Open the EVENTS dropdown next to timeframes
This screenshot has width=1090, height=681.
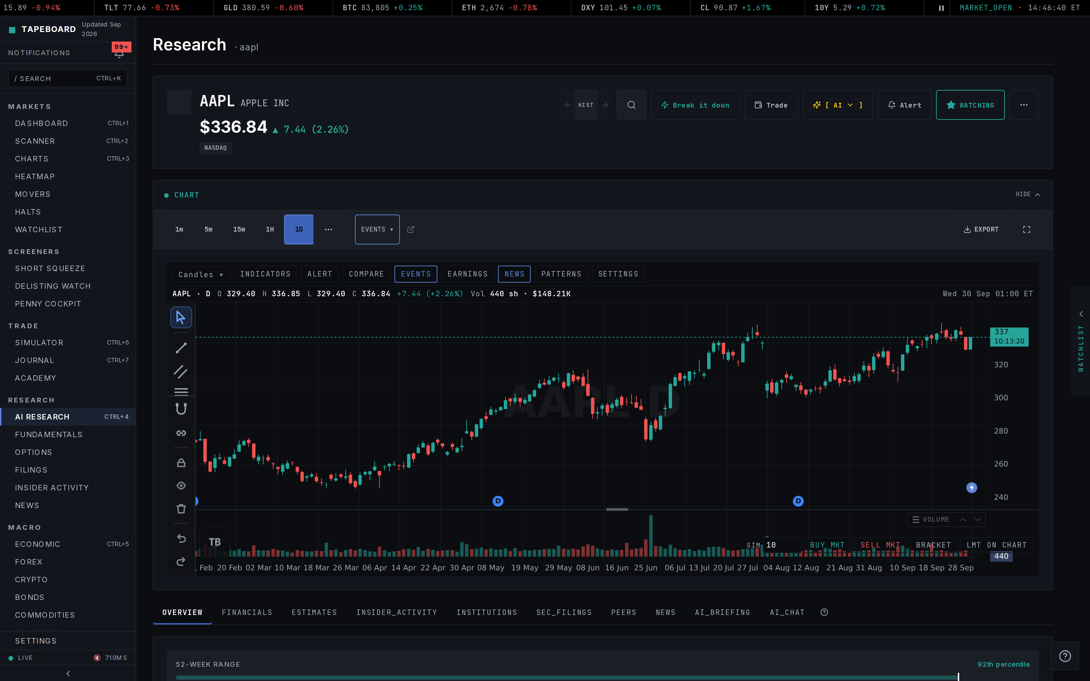pyautogui.click(x=377, y=230)
